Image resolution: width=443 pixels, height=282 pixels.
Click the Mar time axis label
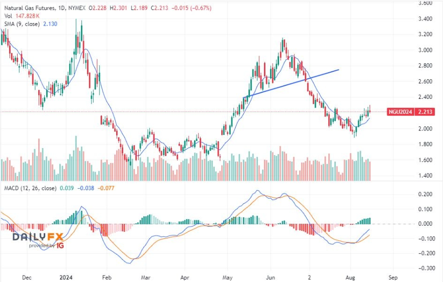point(145,277)
